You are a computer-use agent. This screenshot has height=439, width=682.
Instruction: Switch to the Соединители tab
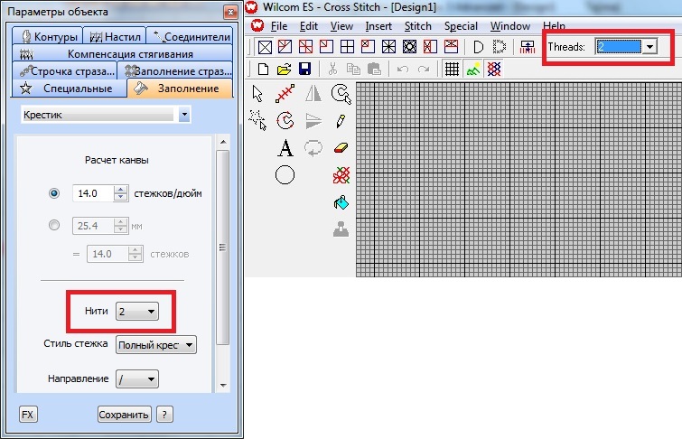[x=190, y=36]
